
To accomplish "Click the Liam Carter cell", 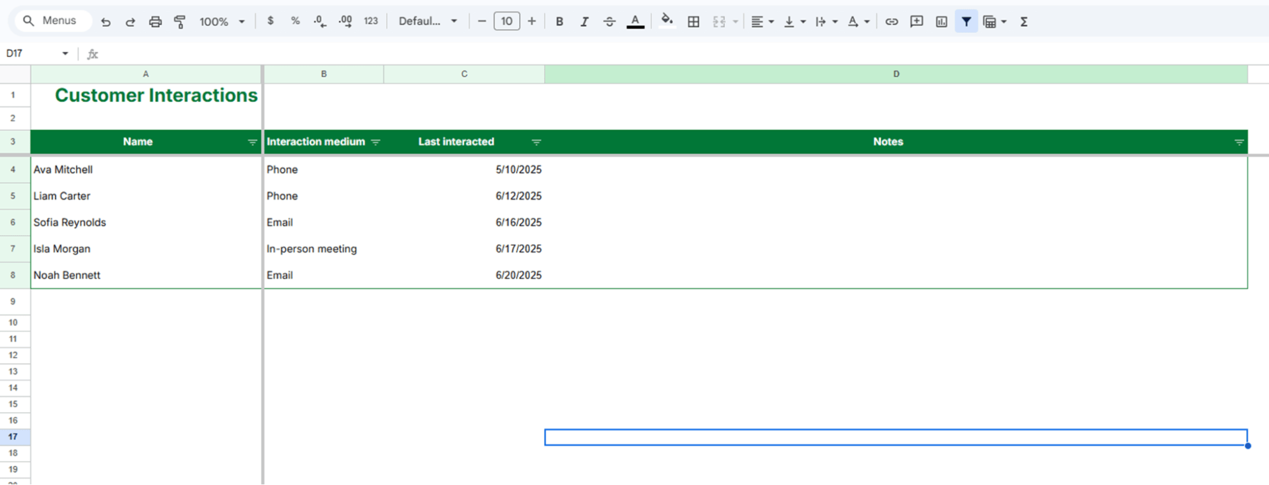I will coord(146,196).
